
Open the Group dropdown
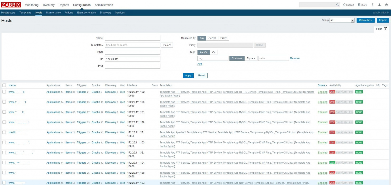coord(342,20)
